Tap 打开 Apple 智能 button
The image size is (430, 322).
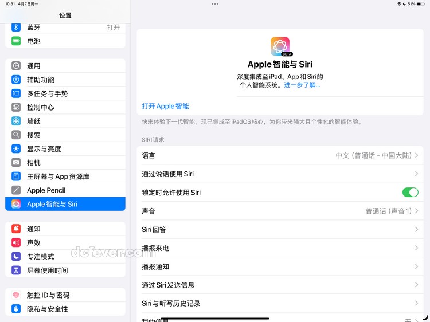click(165, 107)
